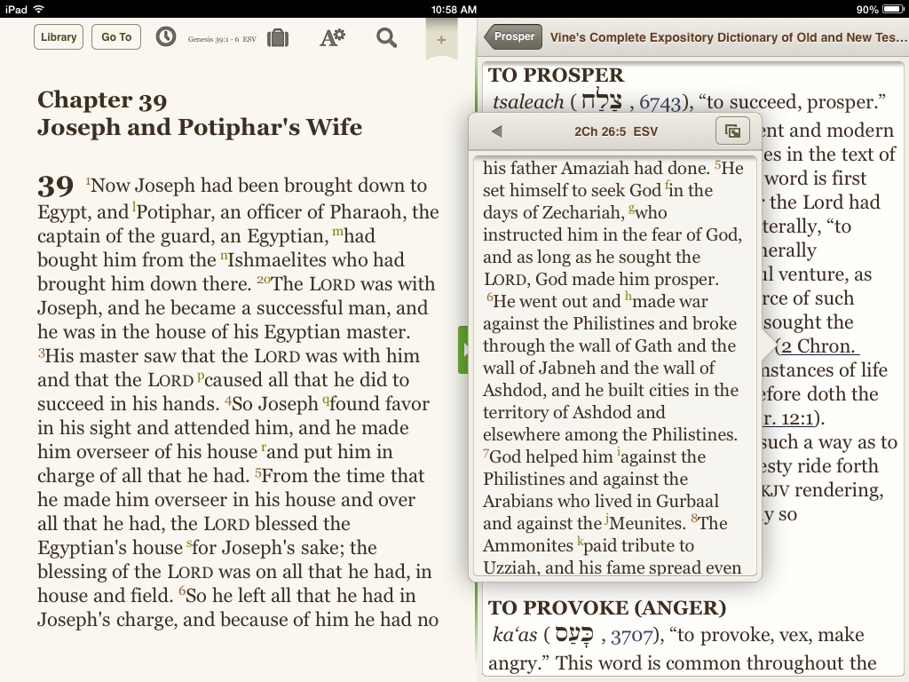Open footnote i before 'against the Philistines' in popup
909x682 pixels.
pyautogui.click(x=619, y=452)
